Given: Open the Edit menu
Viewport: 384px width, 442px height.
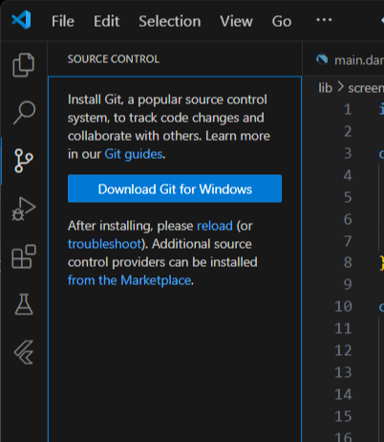Looking at the screenshot, I should [x=106, y=21].
